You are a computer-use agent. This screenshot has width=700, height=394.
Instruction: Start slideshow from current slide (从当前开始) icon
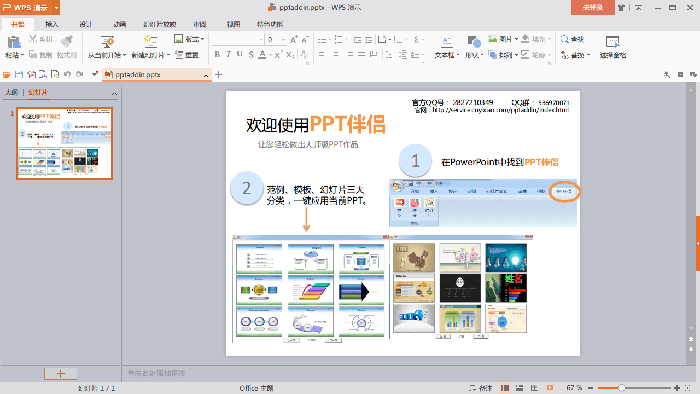coord(107,42)
